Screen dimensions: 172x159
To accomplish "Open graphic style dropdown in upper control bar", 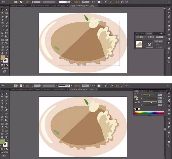I will coord(101,2).
